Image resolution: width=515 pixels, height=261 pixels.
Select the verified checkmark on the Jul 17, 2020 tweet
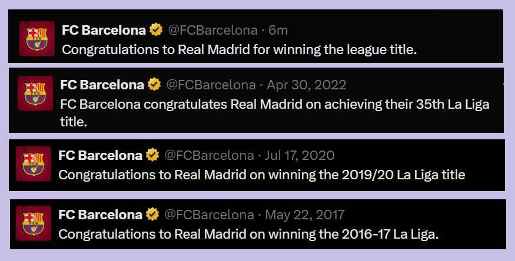pyautogui.click(x=152, y=155)
